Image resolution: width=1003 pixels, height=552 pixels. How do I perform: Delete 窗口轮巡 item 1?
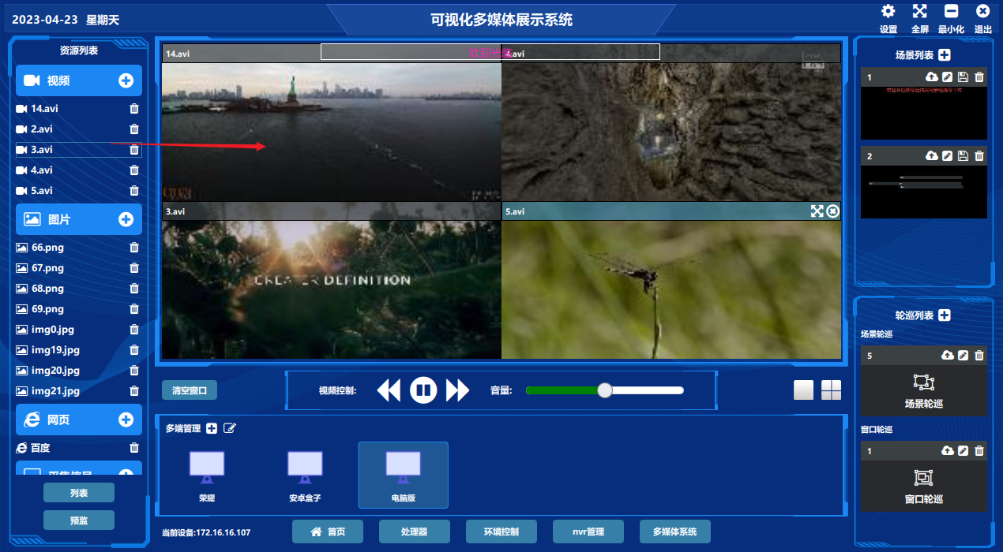[x=979, y=451]
